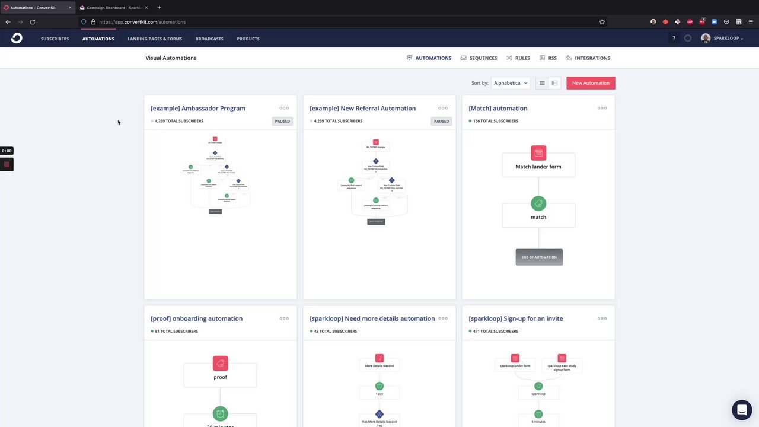This screenshot has height=427, width=759.
Task: Open three-dot menu for Ambassador Program
Action: 284,108
